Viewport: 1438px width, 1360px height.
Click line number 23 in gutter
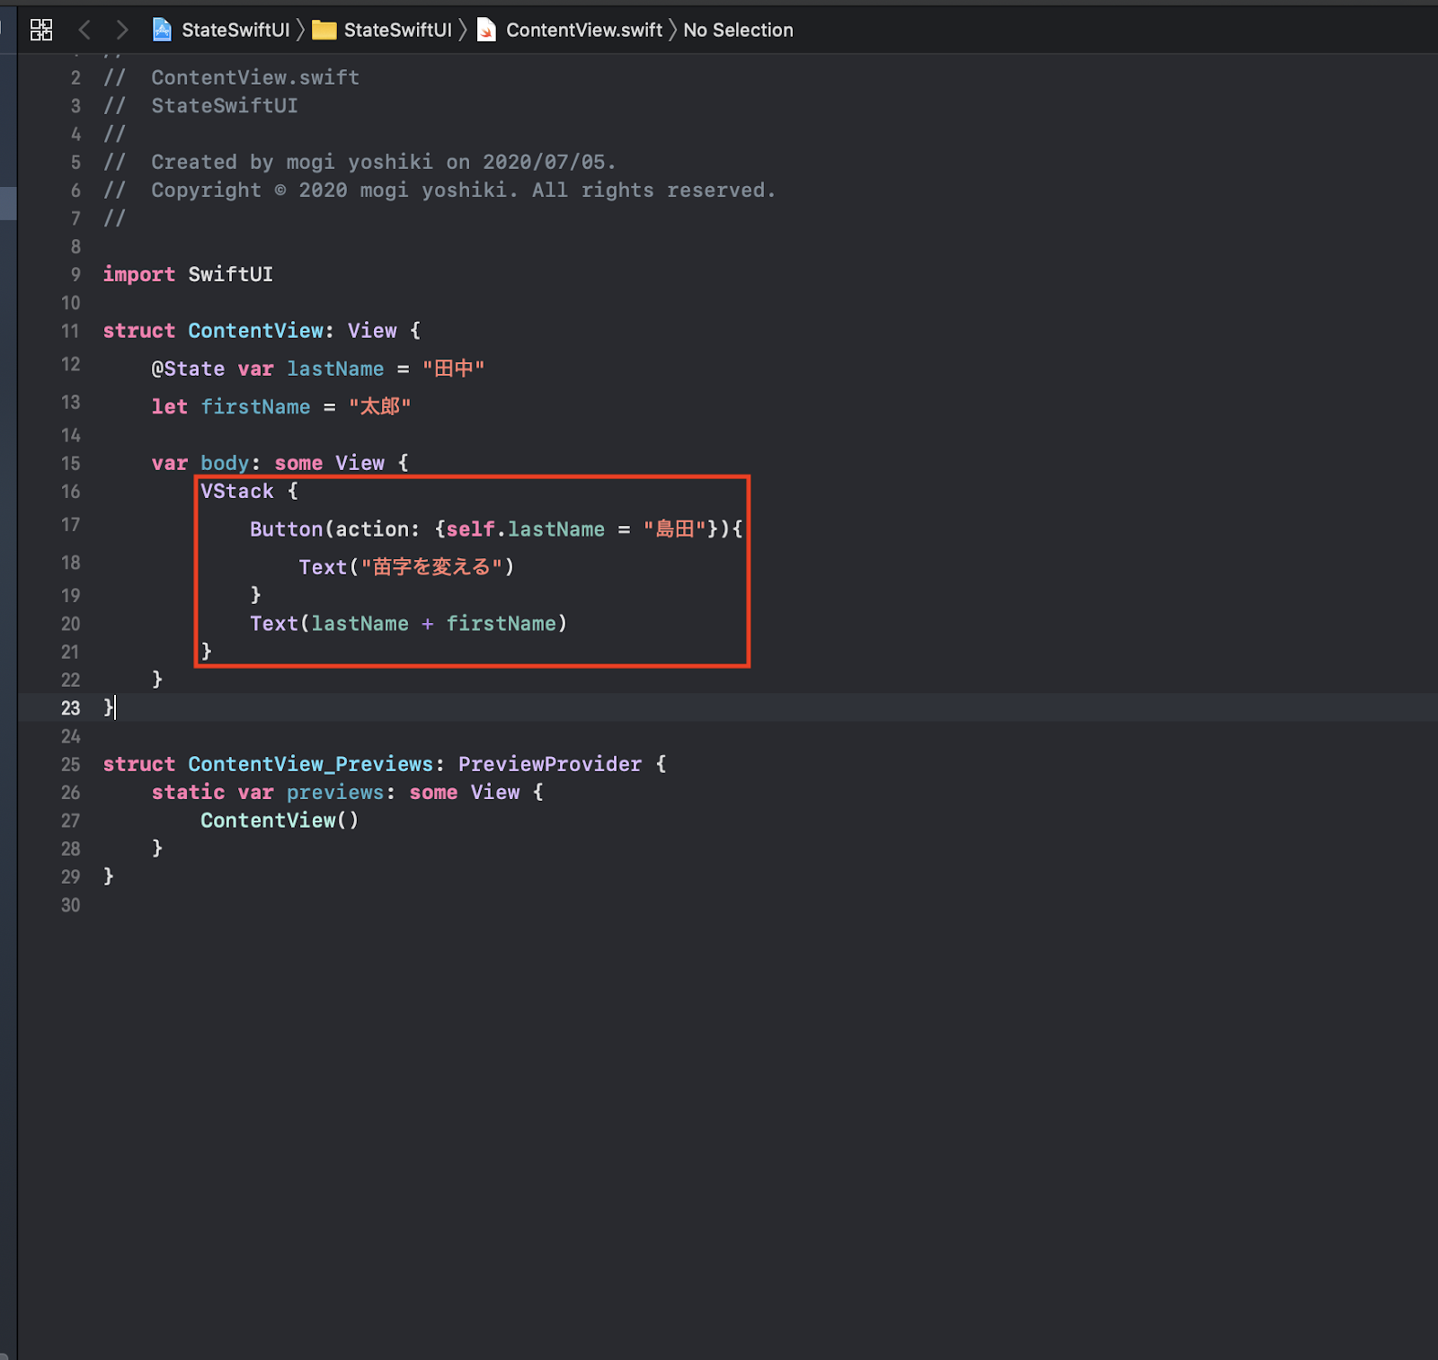70,708
